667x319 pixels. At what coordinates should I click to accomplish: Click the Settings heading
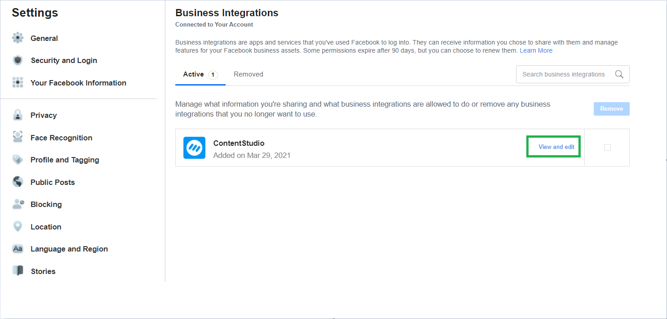tap(35, 13)
